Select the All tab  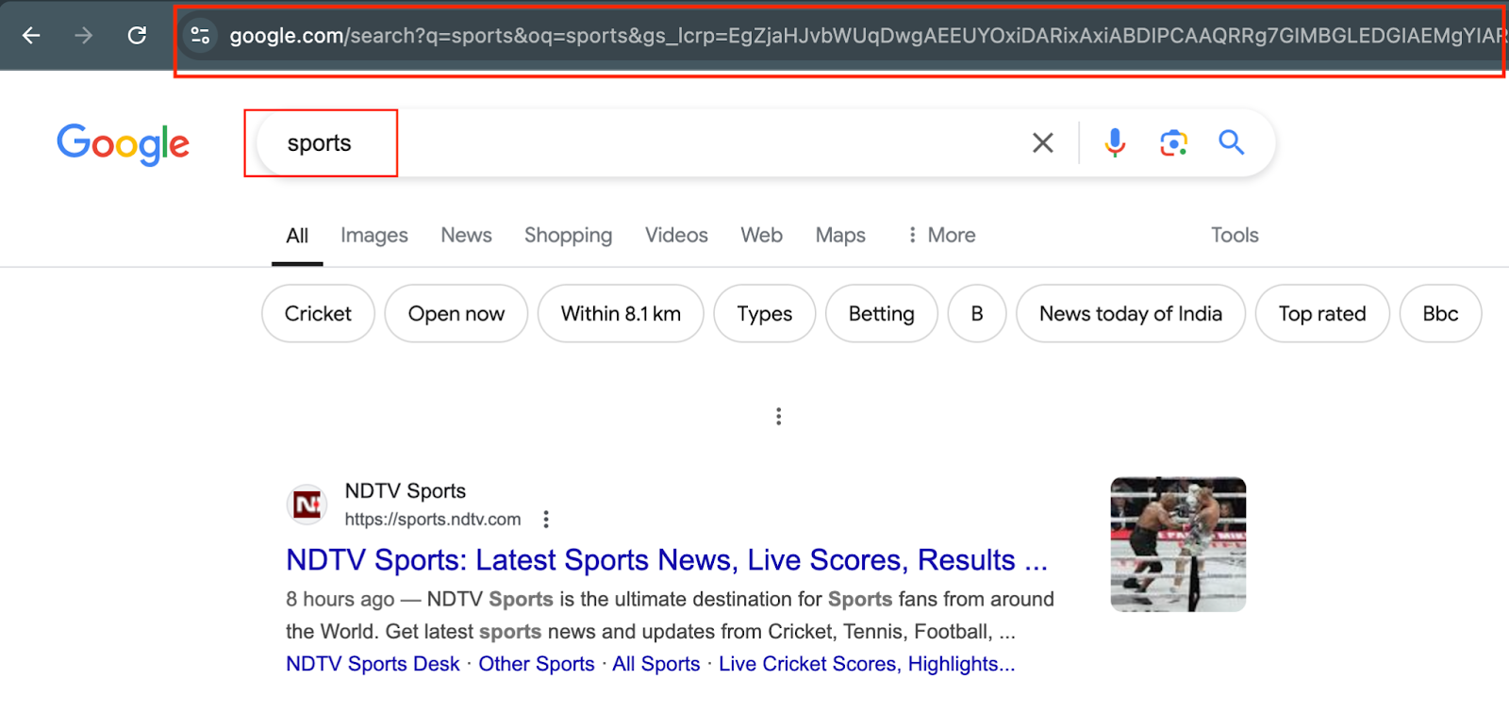pos(297,236)
